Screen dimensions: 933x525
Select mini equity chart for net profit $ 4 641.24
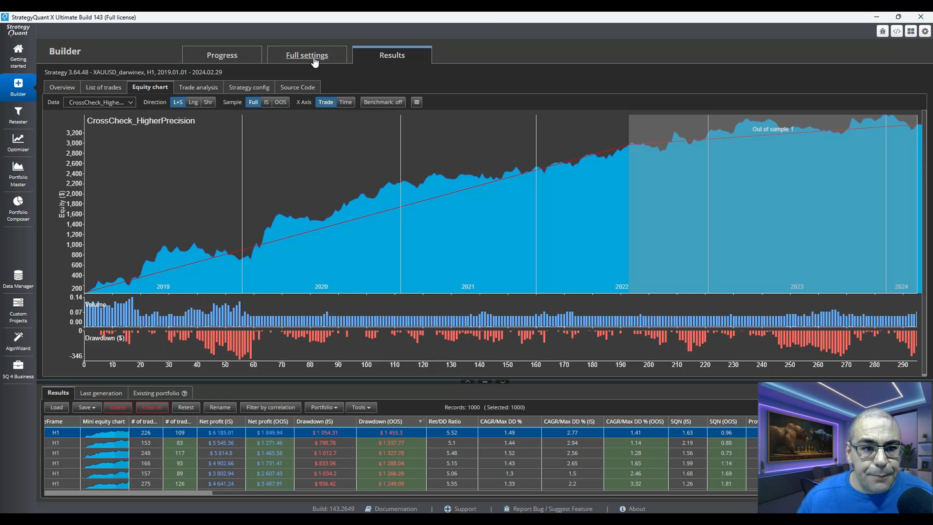click(105, 484)
